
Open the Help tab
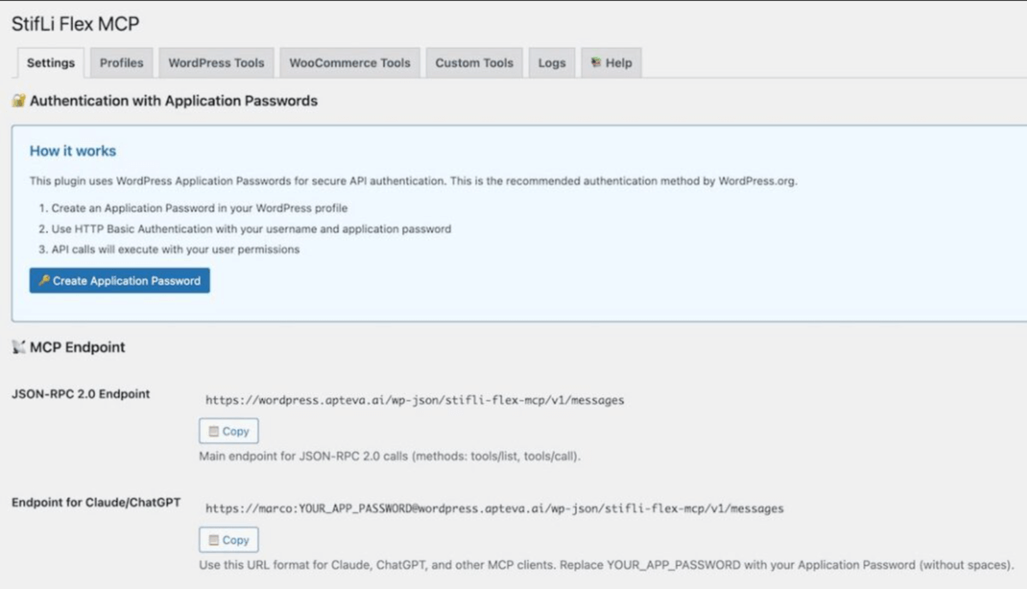[611, 63]
